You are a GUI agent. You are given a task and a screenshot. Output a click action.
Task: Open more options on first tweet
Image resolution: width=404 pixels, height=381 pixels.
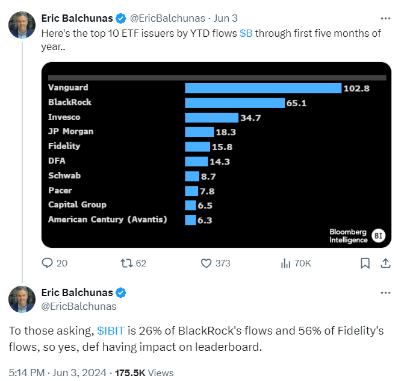tap(385, 19)
